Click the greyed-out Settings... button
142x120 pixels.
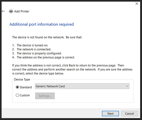tap(45, 96)
